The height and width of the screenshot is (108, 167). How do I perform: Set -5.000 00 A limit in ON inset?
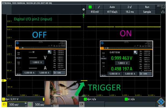[114, 74]
